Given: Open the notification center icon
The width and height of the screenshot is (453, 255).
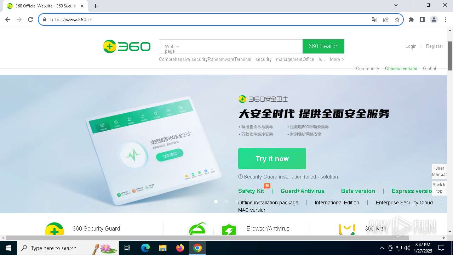Looking at the screenshot, I should click(441, 248).
